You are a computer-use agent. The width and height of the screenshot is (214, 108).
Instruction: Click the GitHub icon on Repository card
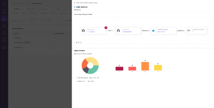click(83, 31)
